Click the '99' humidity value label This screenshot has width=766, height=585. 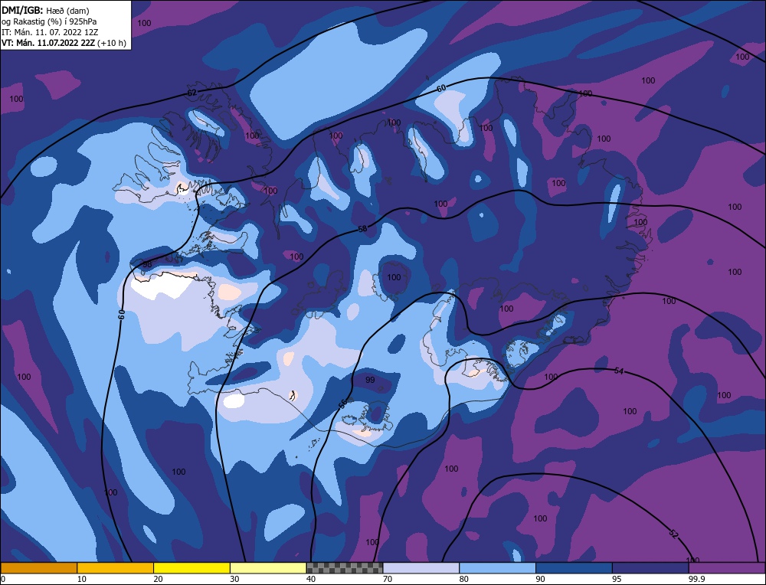click(x=370, y=380)
